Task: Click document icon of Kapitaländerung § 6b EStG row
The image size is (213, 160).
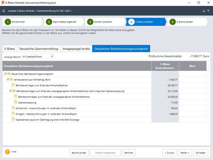Action: click(x=13, y=119)
